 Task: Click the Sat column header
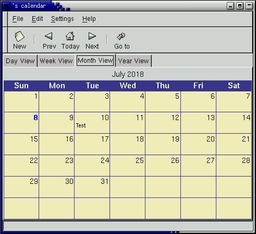point(234,86)
